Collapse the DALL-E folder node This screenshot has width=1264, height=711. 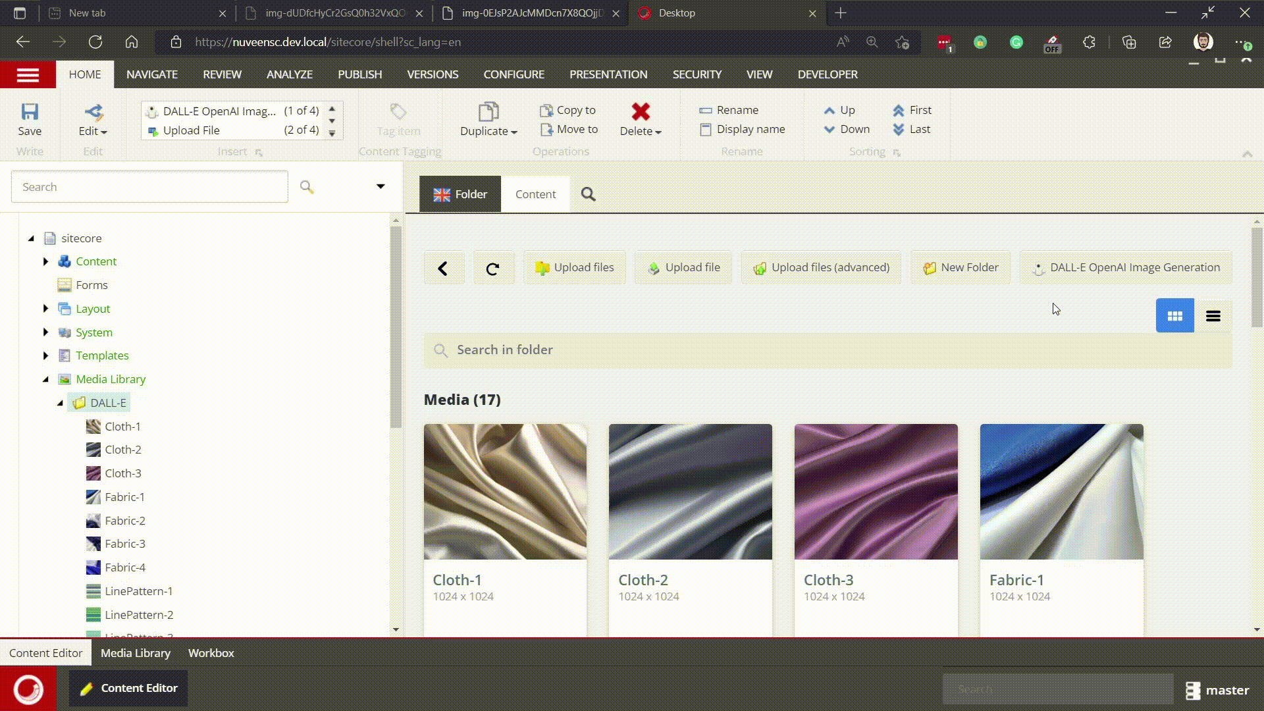[60, 403]
